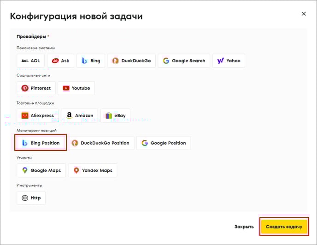
Task: Click the Закрыть button
Action: tap(244, 227)
